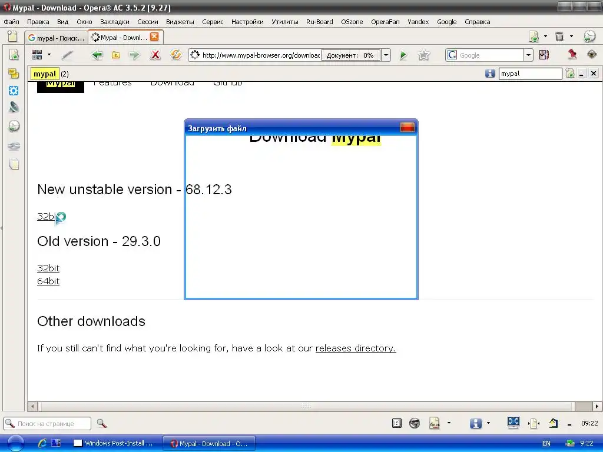This screenshot has height=452, width=603.
Task: Open dropdown next to the blocker icon
Action: (x=449, y=423)
